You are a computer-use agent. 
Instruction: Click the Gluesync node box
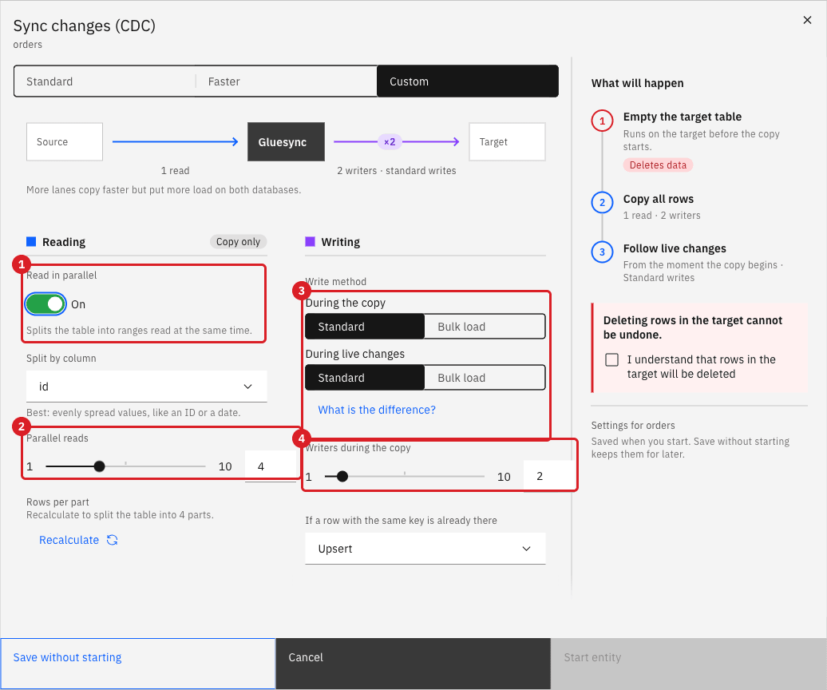(286, 142)
